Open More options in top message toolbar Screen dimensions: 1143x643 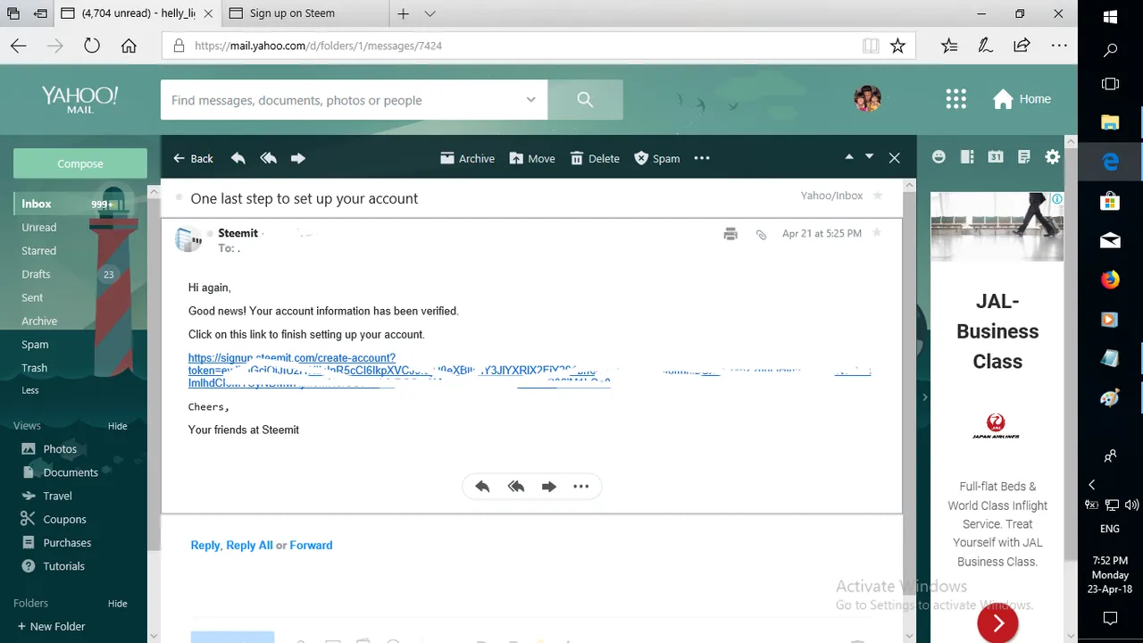[702, 158]
